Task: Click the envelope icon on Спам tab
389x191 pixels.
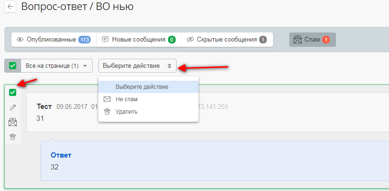Action: click(297, 40)
